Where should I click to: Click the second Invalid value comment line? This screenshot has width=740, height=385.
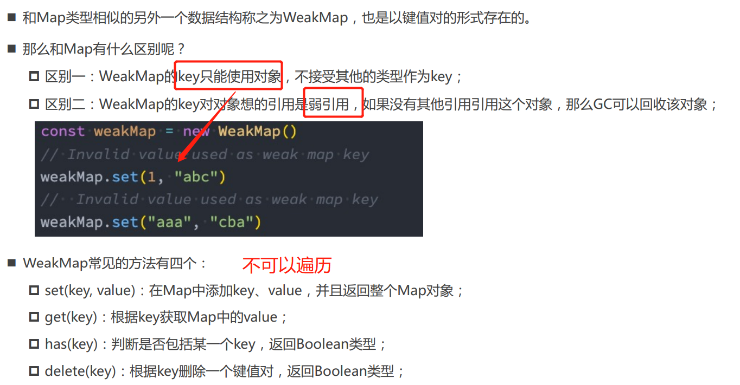(x=209, y=199)
